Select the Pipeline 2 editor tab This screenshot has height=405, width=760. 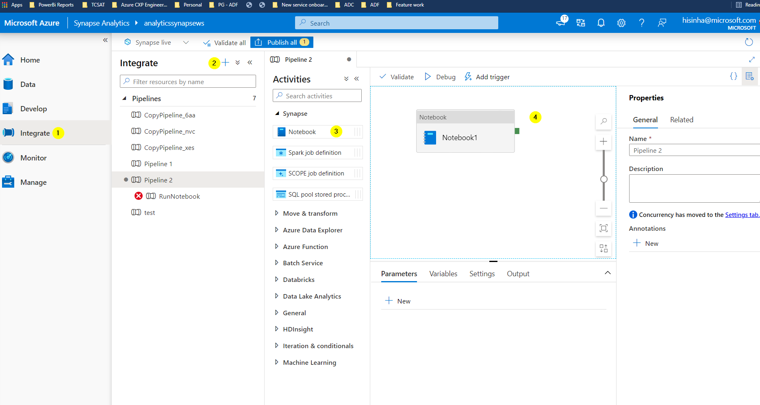[311, 60]
